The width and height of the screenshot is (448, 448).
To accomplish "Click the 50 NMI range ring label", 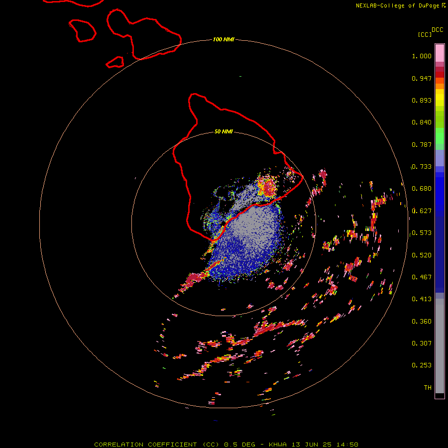I will tap(224, 131).
